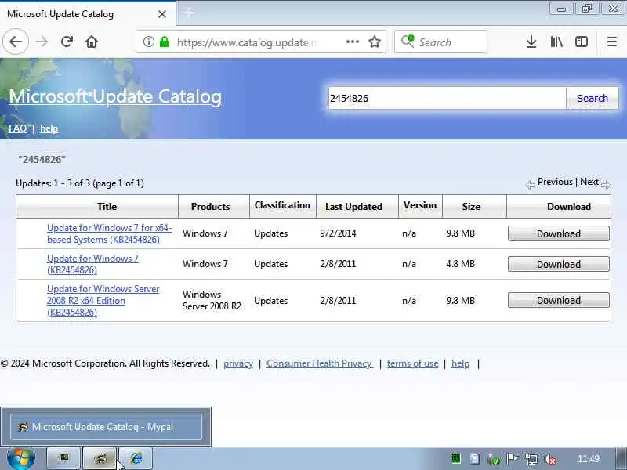Open page actions three-dot menu
627x470 pixels.
352,42
